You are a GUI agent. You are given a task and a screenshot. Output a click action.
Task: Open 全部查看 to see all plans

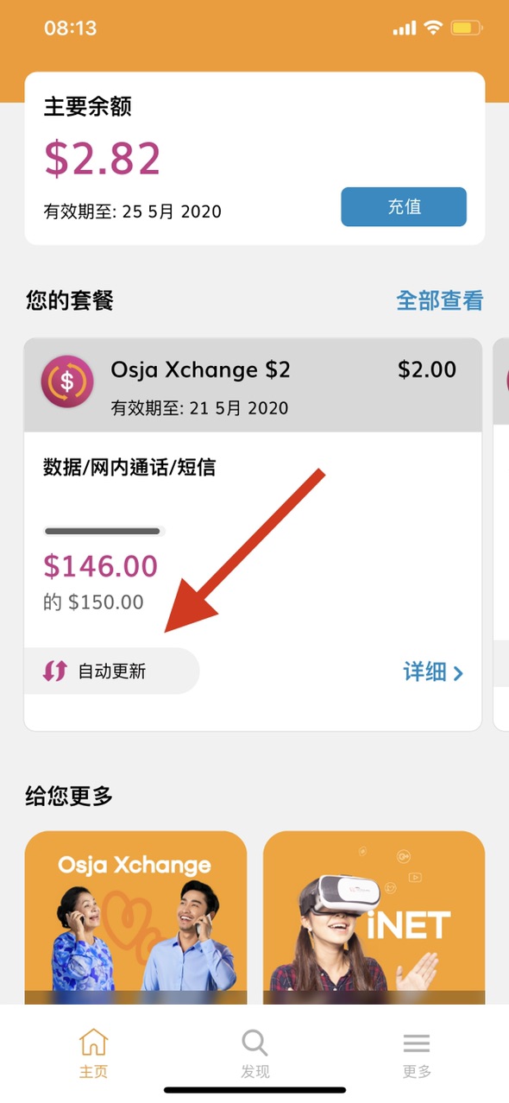point(440,300)
